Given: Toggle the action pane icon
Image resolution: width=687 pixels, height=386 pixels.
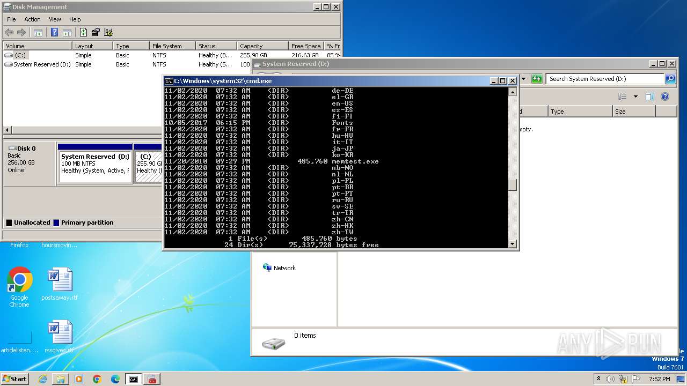Looking at the screenshot, I should pos(67,33).
